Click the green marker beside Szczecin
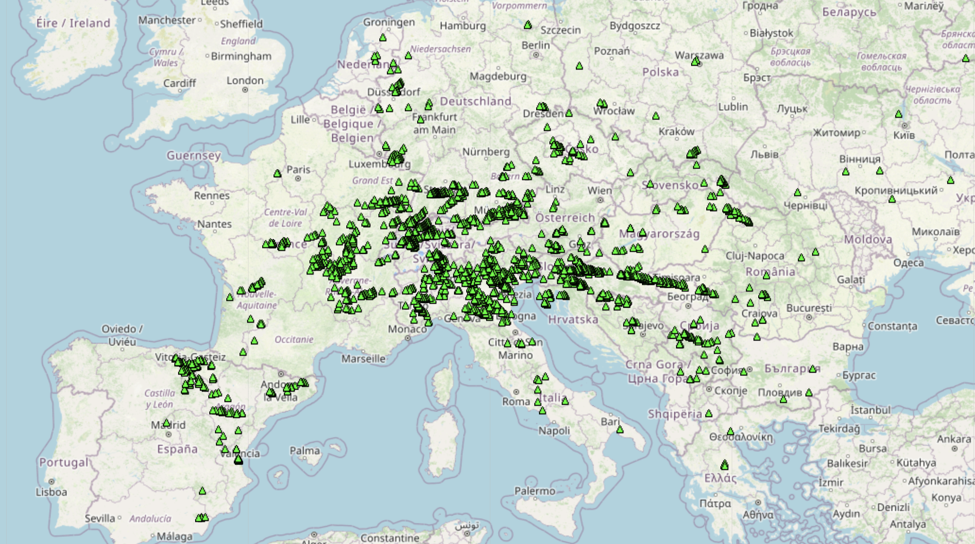The height and width of the screenshot is (544, 975). point(528,25)
